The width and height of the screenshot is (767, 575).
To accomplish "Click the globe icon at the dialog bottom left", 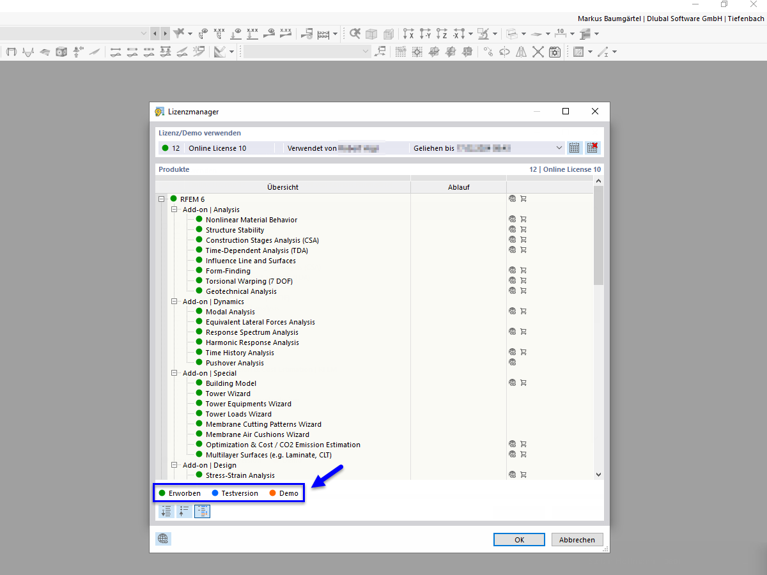I will click(x=163, y=539).
